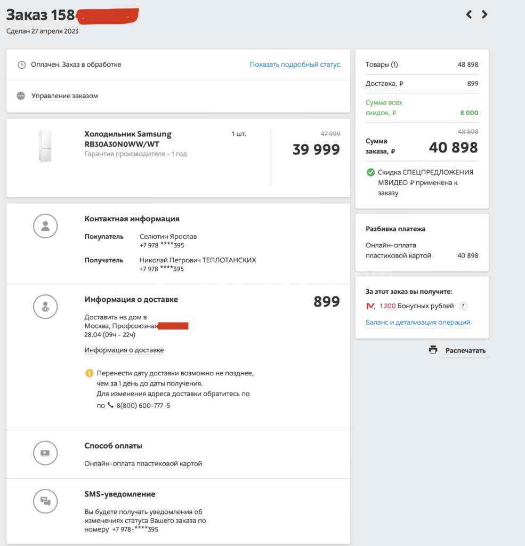525x546 pixels.
Task: Click Распечатать to print order
Action: point(465,351)
